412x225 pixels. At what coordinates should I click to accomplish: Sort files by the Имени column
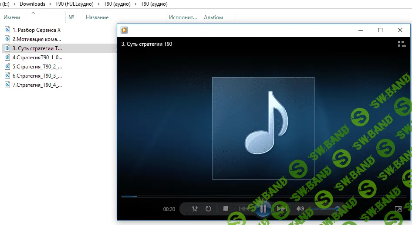[12, 17]
